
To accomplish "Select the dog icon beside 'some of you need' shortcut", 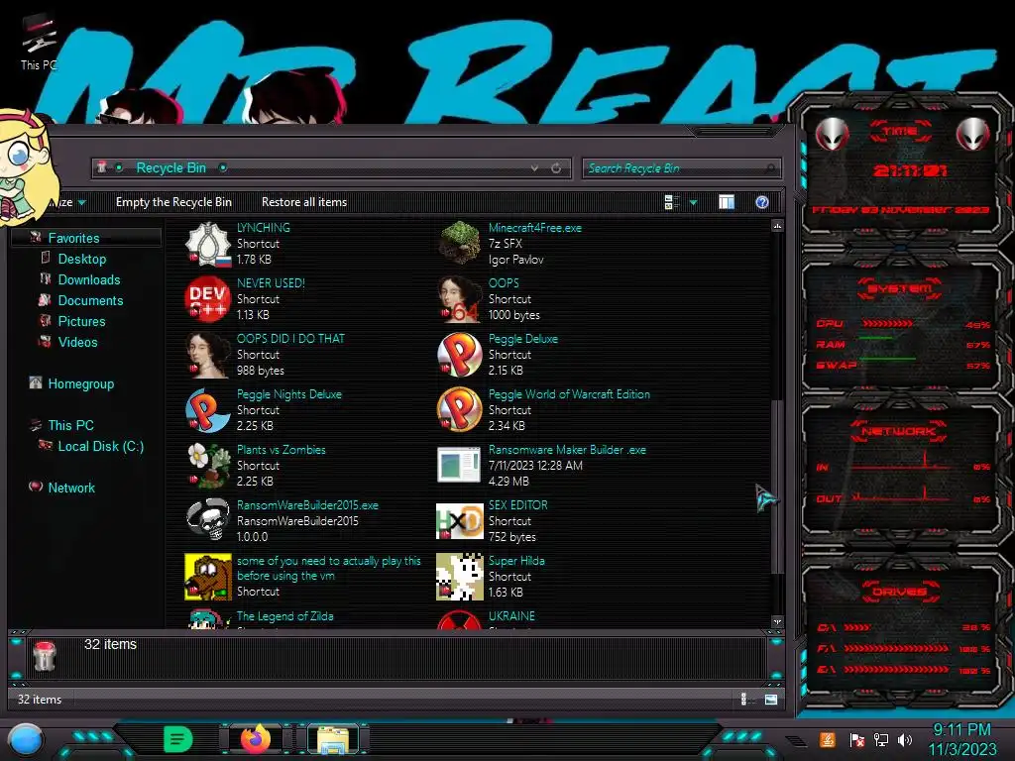I will point(208,577).
